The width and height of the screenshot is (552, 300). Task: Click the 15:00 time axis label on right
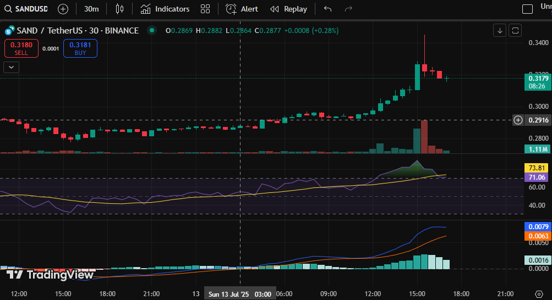pos(417,293)
